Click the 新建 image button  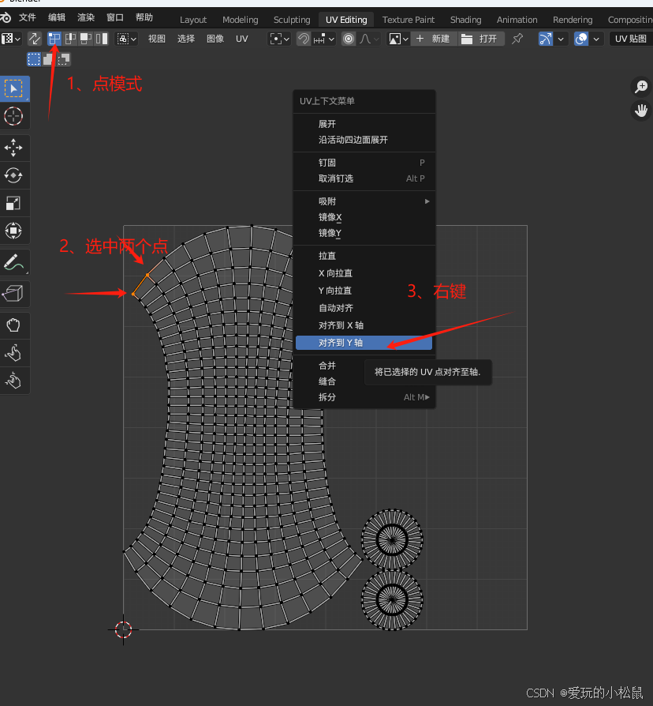[434, 39]
